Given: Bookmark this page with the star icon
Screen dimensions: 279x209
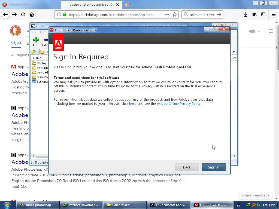Looking at the screenshot, I should (x=175, y=15).
